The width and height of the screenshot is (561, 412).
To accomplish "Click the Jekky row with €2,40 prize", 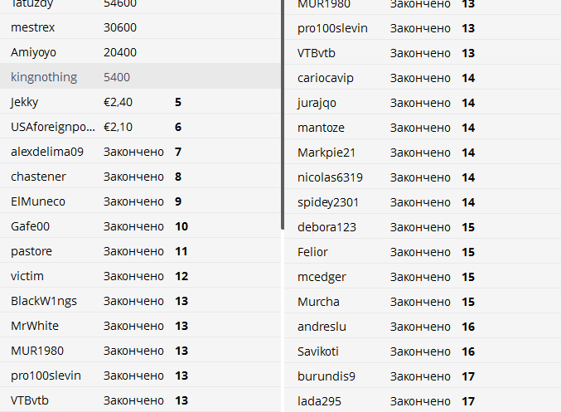I will pyautogui.click(x=140, y=102).
